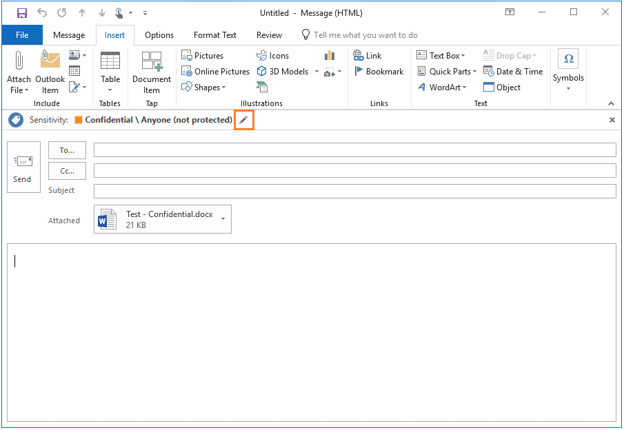Image resolution: width=624 pixels, height=430 pixels.
Task: Insert an Object
Action: coord(502,87)
